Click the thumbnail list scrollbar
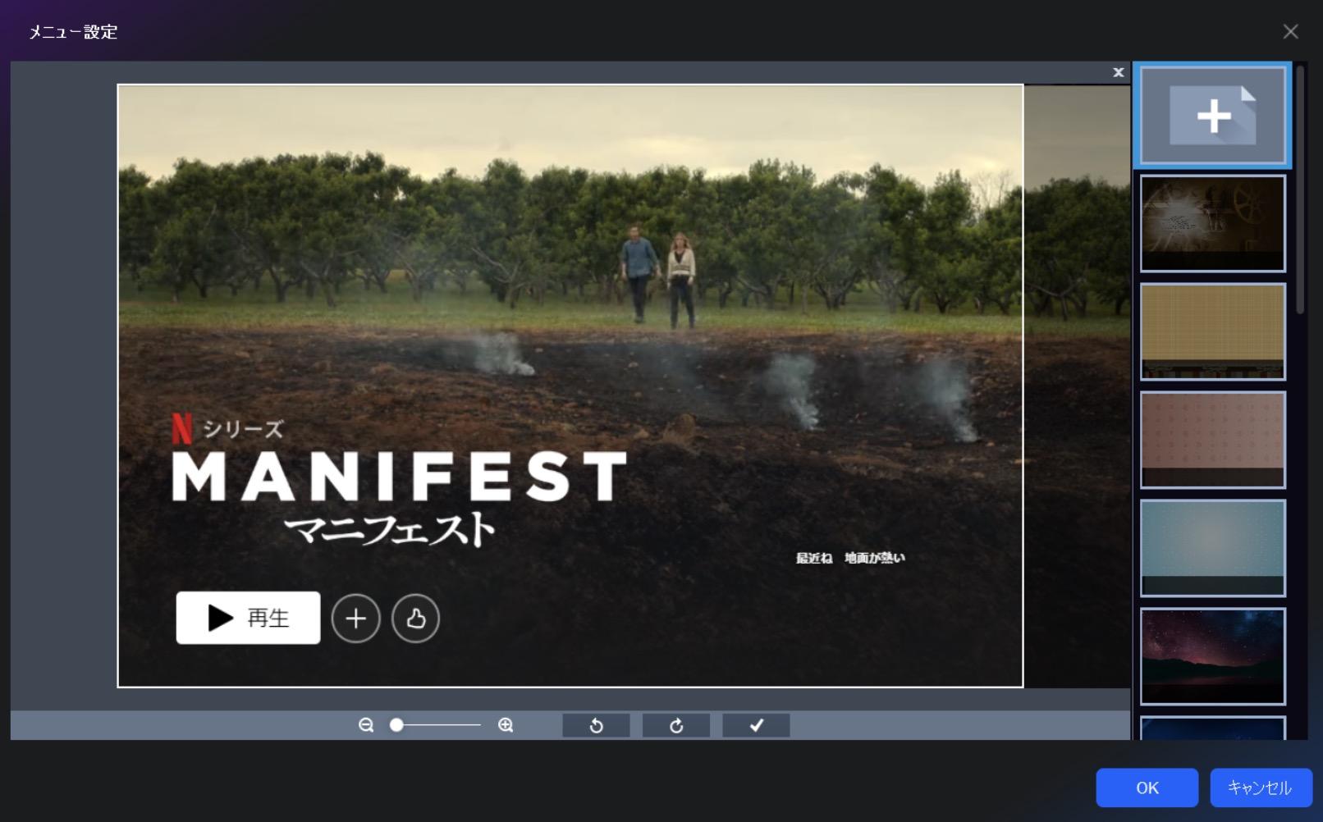Screen dimensions: 1323x822 (x=1300, y=190)
